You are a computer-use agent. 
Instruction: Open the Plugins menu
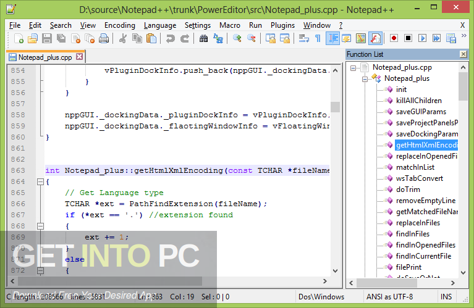click(282, 25)
